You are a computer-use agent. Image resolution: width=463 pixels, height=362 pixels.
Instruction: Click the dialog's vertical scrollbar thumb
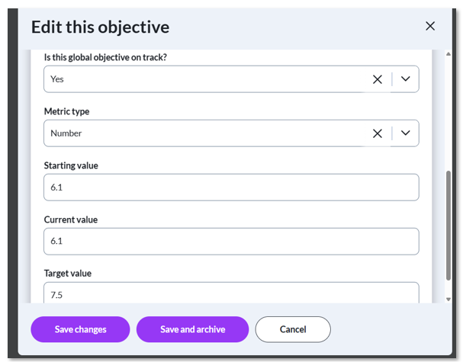point(449,225)
